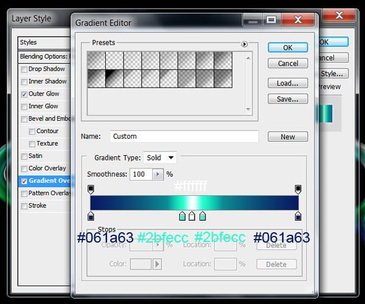Screen dimensions: 365x304
Task: Click presets scrollbar down arrow
Action: click(248, 109)
